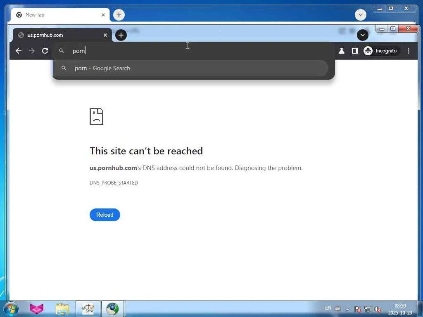This screenshot has height=317, width=423.
Task: Show hidden tray icons arrow
Action: (x=347, y=309)
